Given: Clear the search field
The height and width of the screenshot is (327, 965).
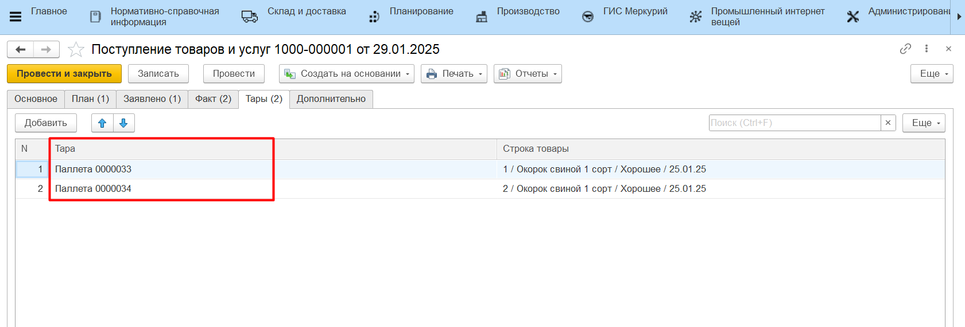Looking at the screenshot, I should (888, 123).
